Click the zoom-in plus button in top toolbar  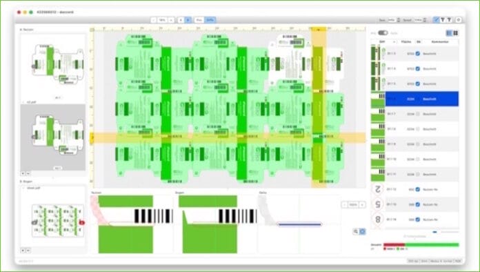[171, 20]
